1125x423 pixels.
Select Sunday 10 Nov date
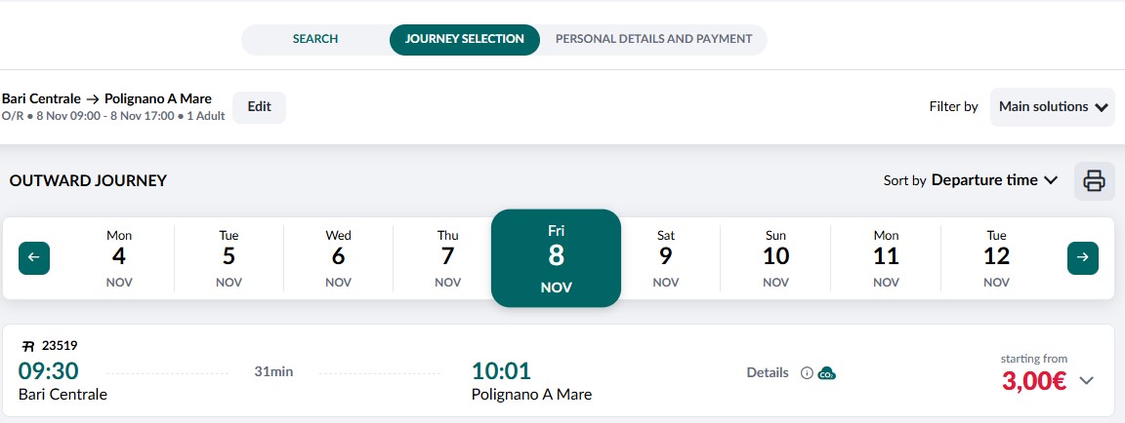[775, 257]
